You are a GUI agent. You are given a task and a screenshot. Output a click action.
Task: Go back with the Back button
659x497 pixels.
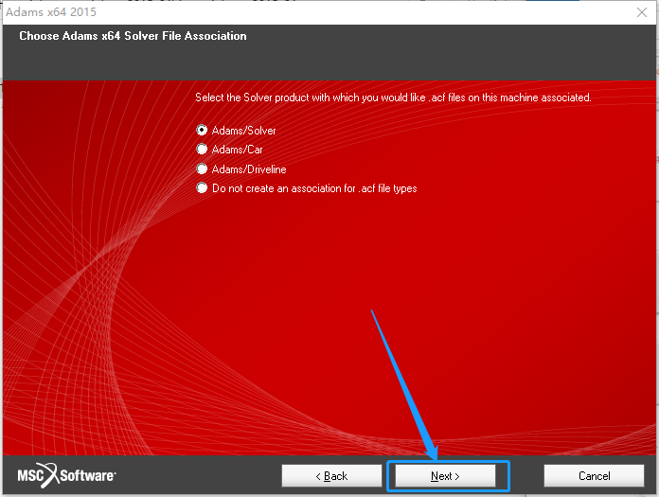pos(331,476)
